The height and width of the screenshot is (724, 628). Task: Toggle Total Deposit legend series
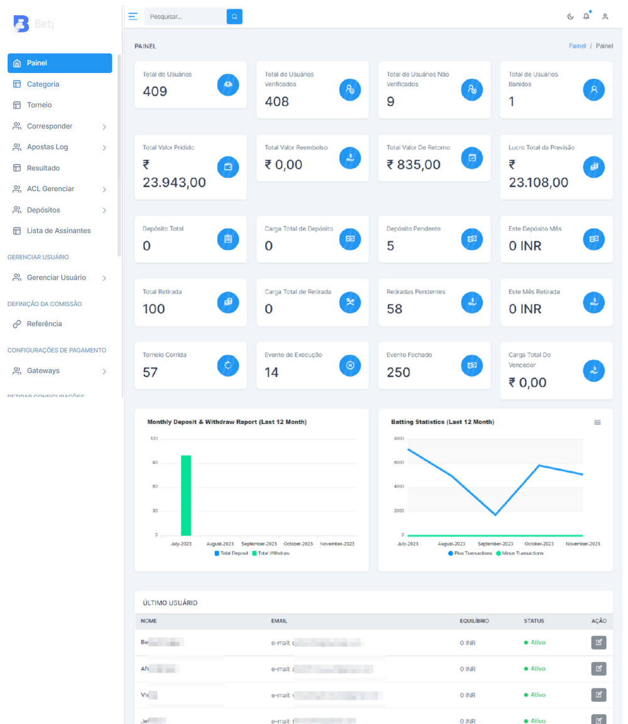coord(232,553)
